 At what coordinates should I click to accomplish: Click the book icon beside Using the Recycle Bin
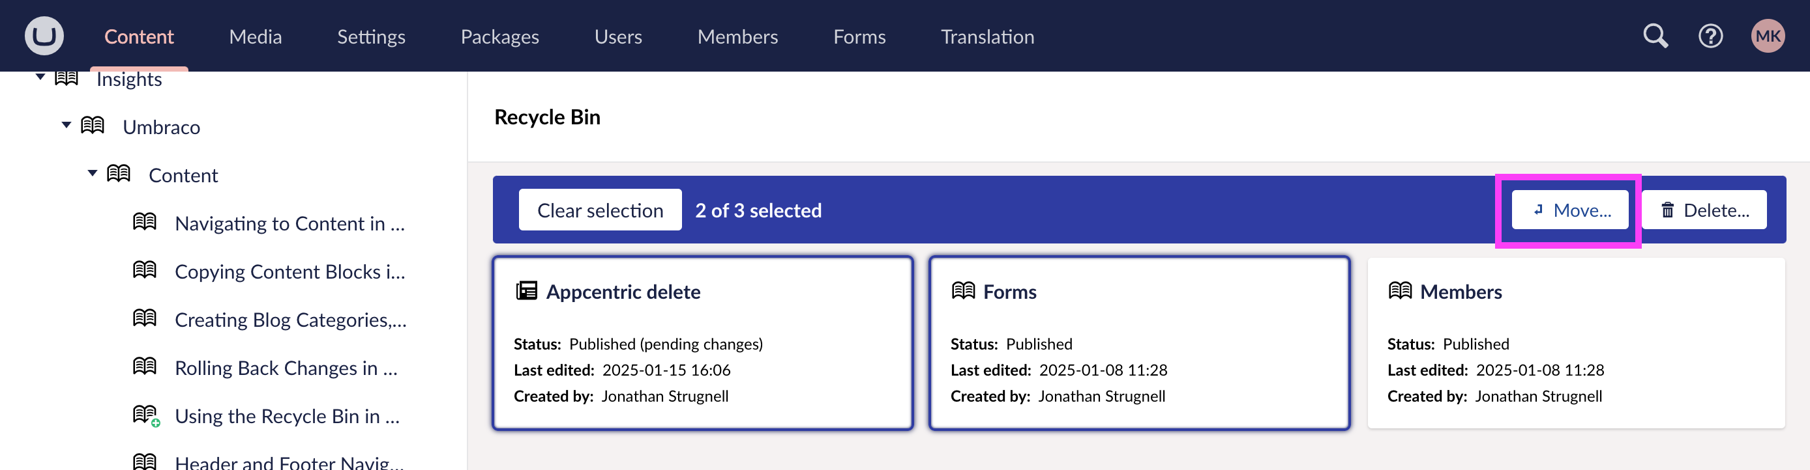[x=146, y=415]
